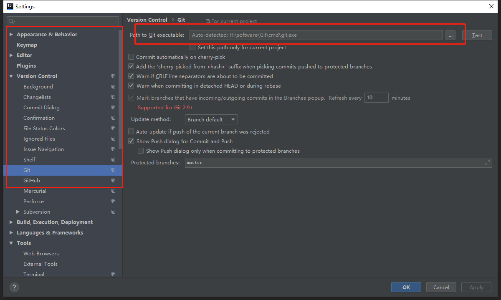Enable Commit automatically on cherry-pick
This screenshot has height=300, width=501.
pyautogui.click(x=131, y=56)
